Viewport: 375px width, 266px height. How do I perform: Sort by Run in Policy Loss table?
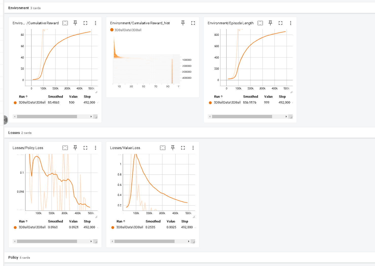pos(23,221)
